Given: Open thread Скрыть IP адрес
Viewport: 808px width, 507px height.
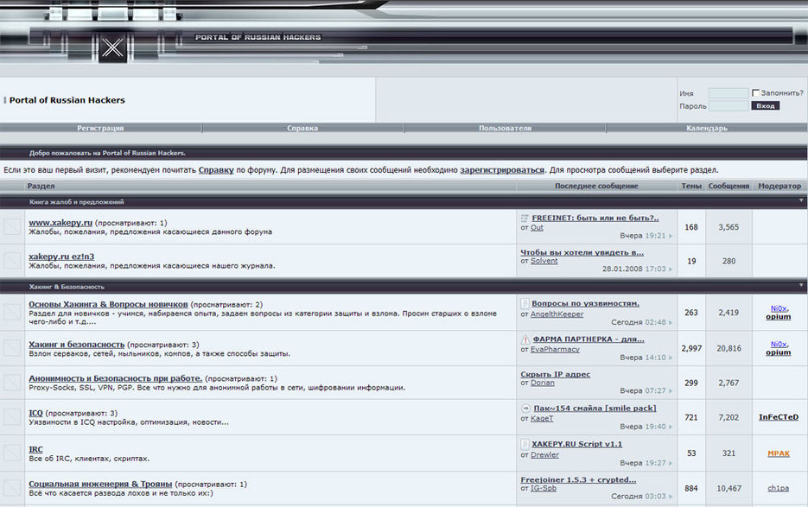Looking at the screenshot, I should click(x=555, y=374).
